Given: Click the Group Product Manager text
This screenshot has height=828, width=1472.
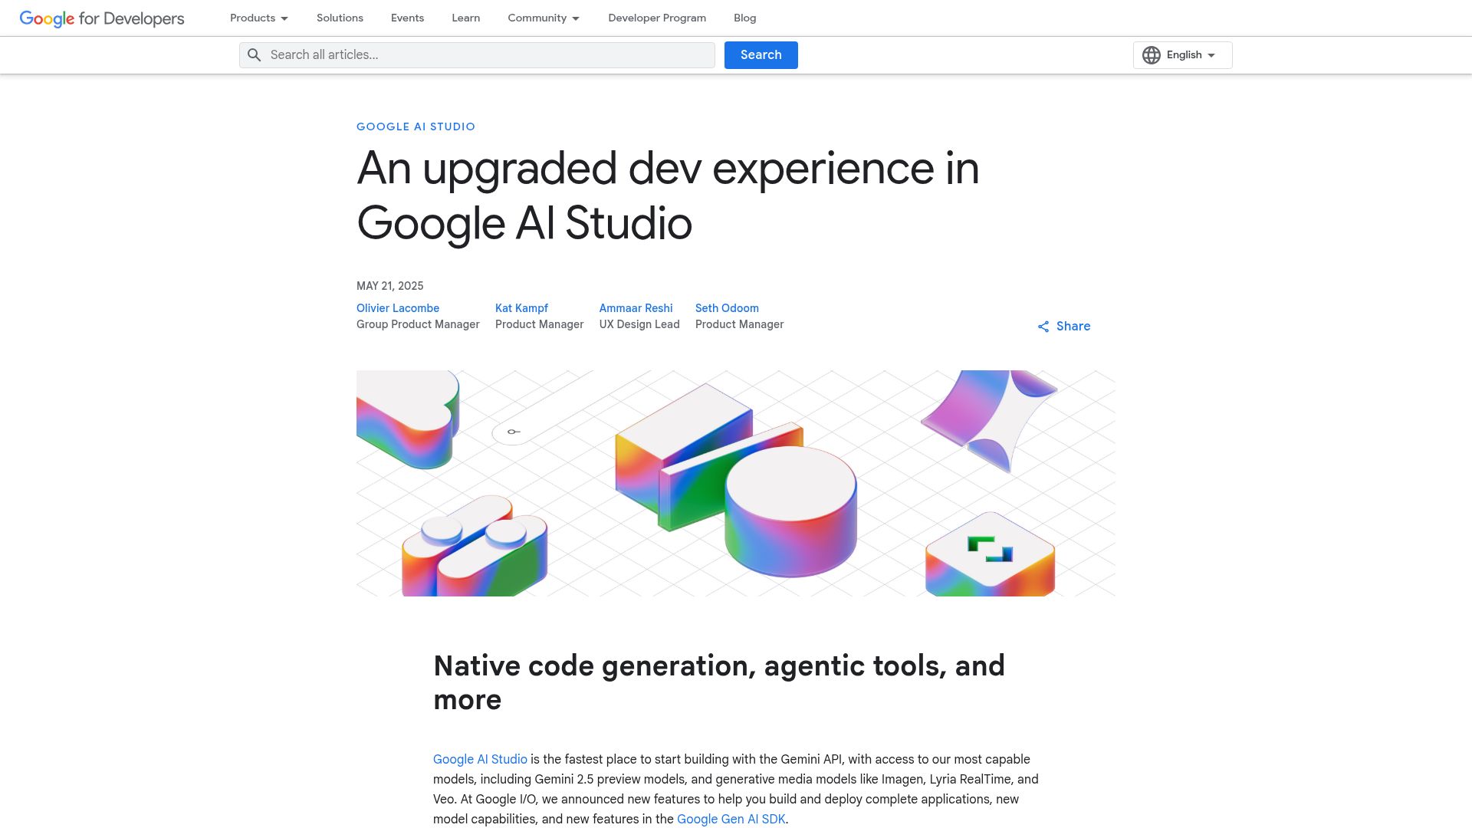Looking at the screenshot, I should tap(418, 324).
